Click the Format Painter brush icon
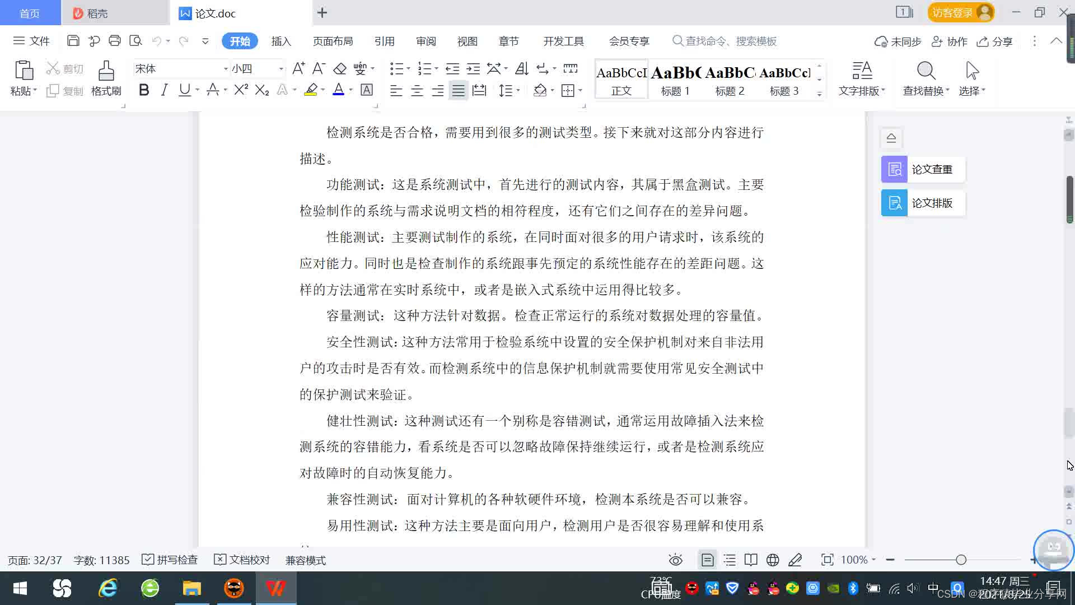 pyautogui.click(x=106, y=71)
